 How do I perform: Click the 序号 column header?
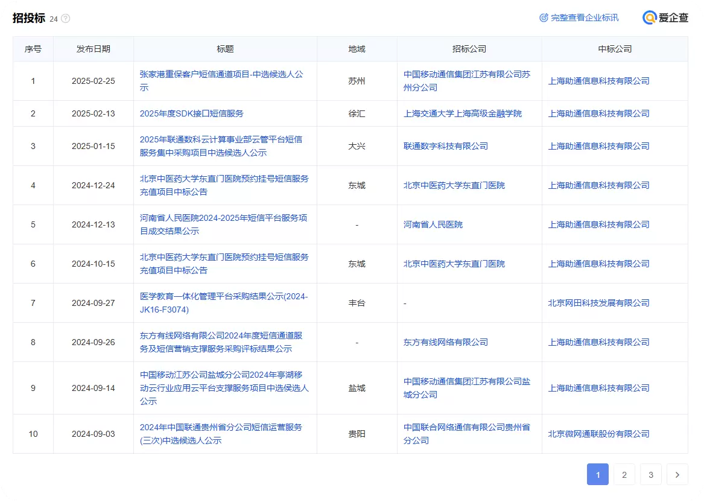tap(33, 49)
